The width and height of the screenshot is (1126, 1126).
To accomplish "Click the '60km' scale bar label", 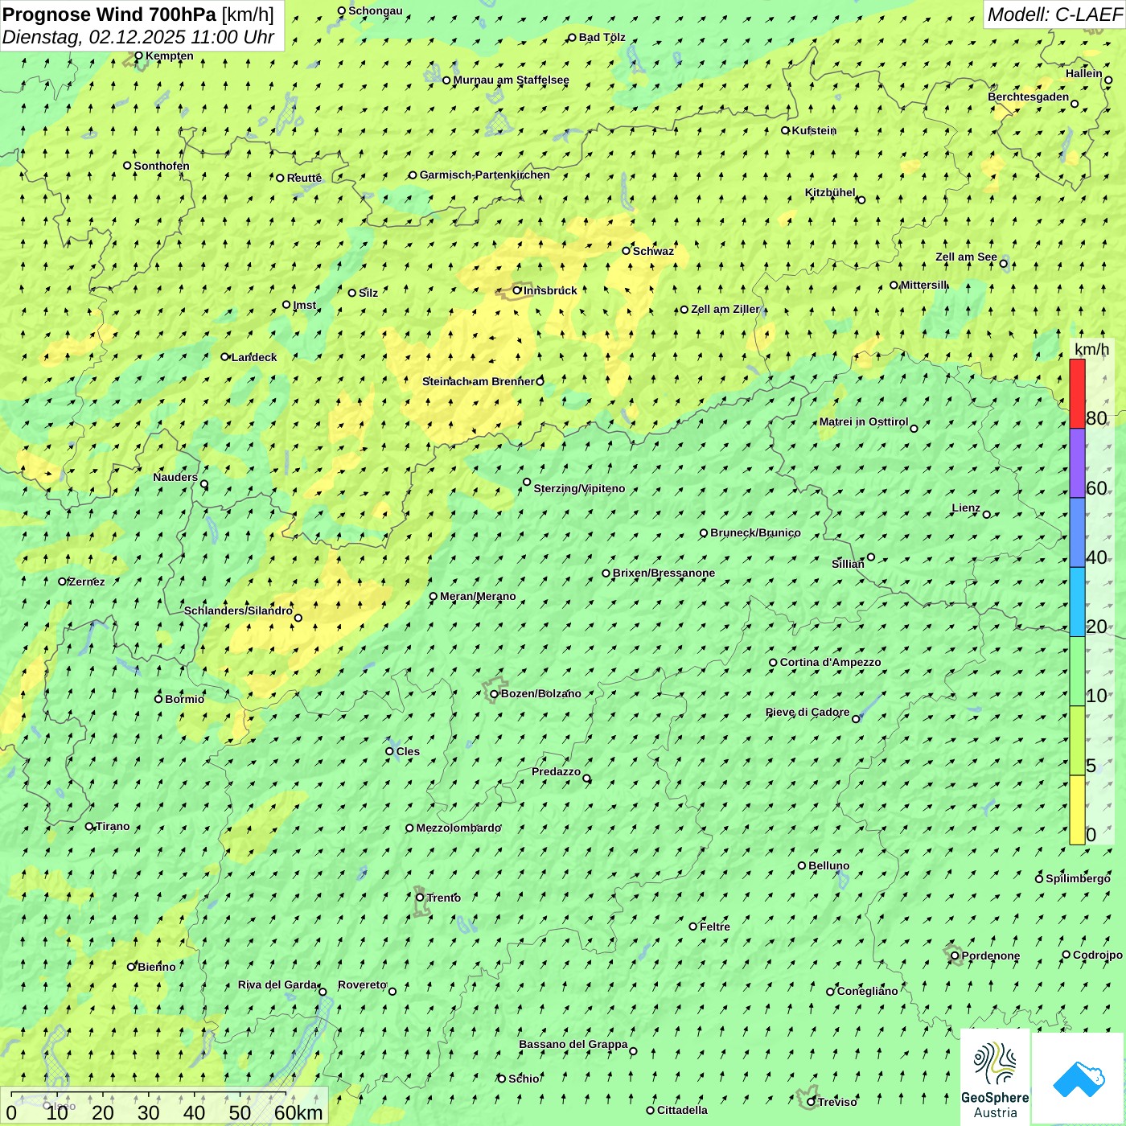I will tap(298, 1112).
